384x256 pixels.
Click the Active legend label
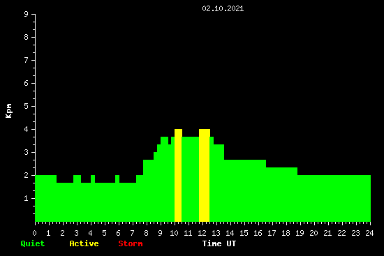[x=84, y=243]
